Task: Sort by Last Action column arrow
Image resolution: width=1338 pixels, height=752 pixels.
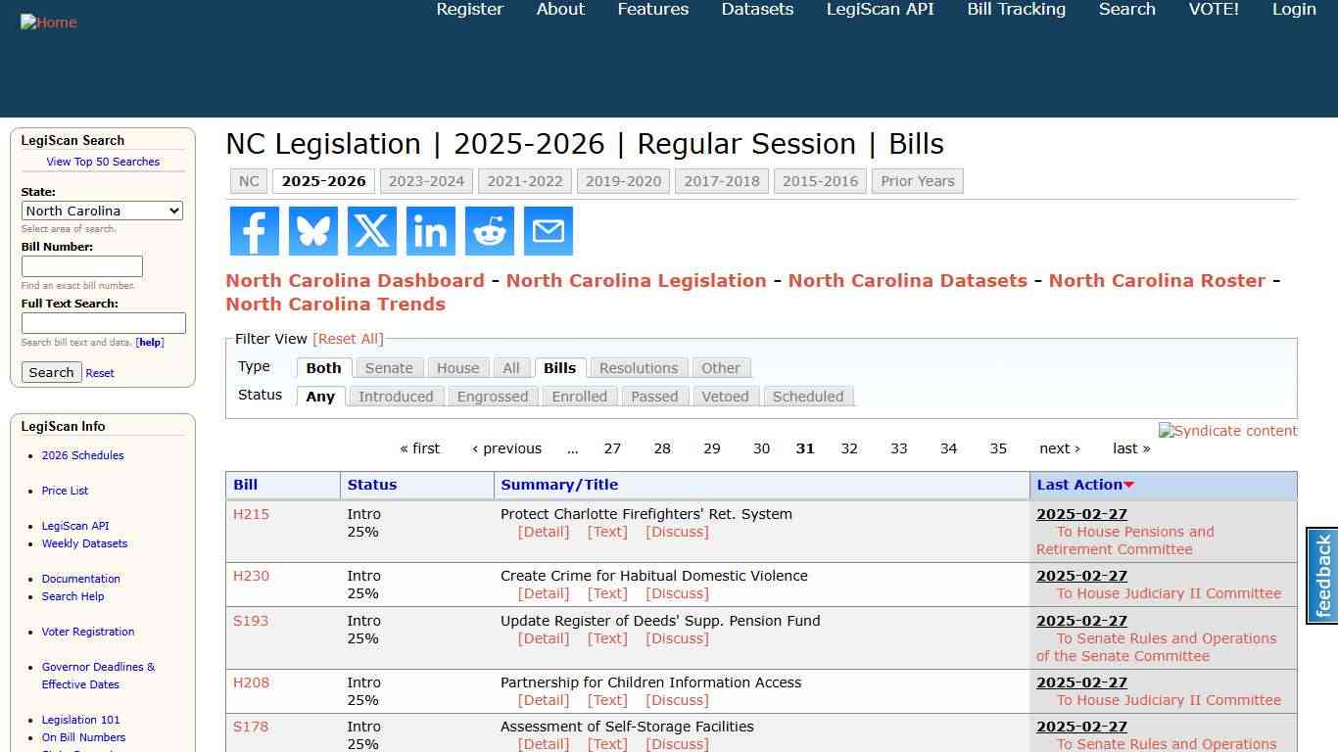Action: tap(1128, 485)
